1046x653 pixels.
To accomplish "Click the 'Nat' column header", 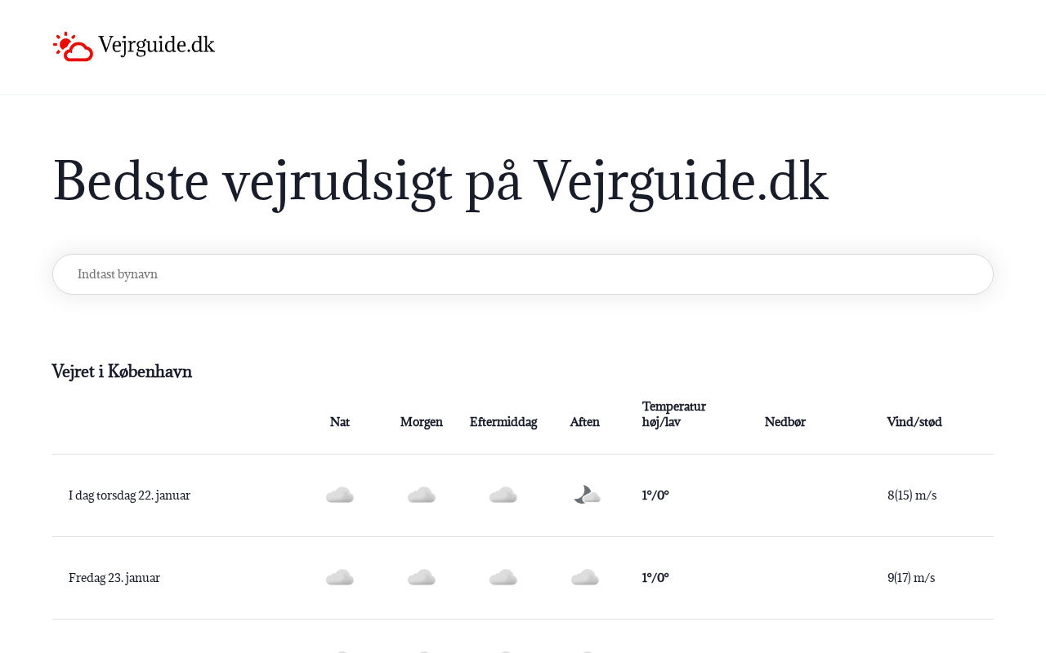I will (x=340, y=422).
